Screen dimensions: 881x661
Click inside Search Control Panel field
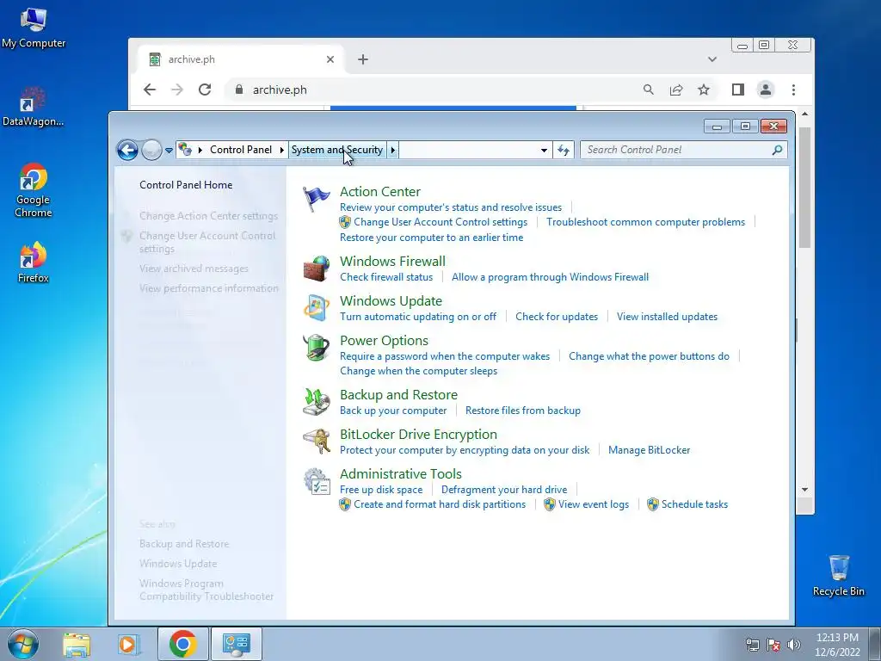tap(677, 150)
